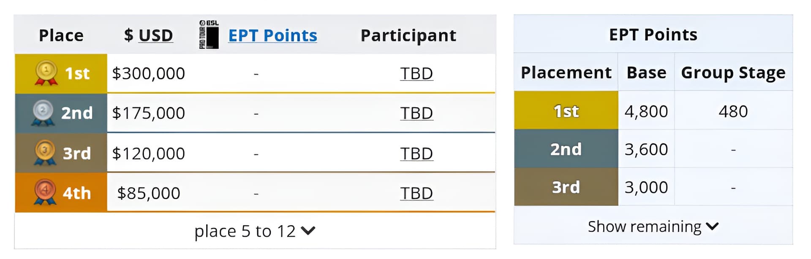Click the 480 Group Stage points value
The height and width of the screenshot is (259, 811).
coord(734,111)
